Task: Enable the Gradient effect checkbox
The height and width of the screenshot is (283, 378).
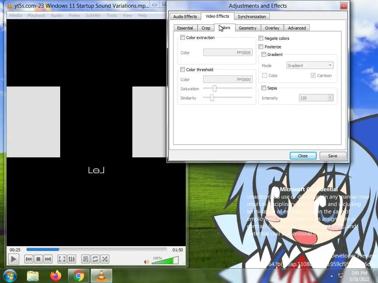Action: coord(264,55)
